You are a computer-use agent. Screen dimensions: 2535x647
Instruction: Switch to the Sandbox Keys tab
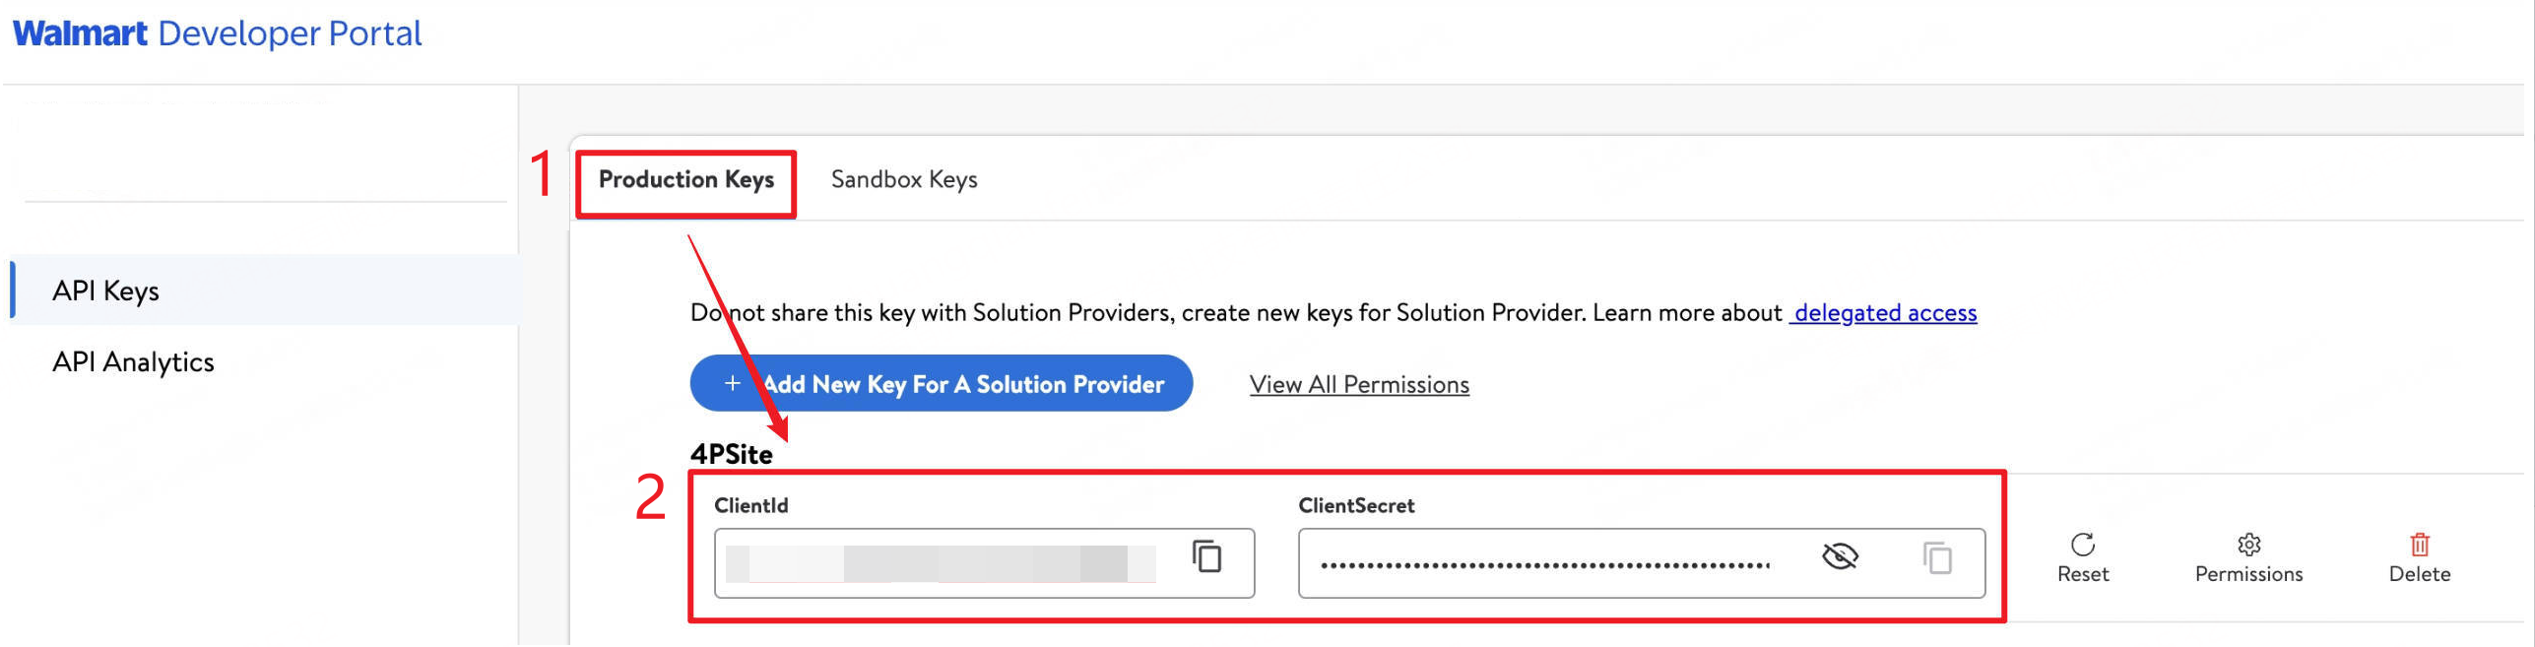[903, 180]
